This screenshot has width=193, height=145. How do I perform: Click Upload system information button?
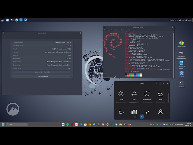[42, 72]
